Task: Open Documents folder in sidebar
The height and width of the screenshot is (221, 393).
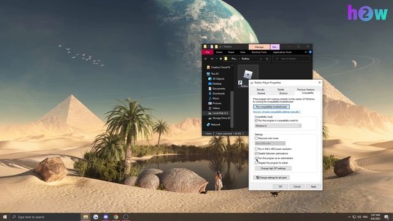Action: [x=217, y=88]
